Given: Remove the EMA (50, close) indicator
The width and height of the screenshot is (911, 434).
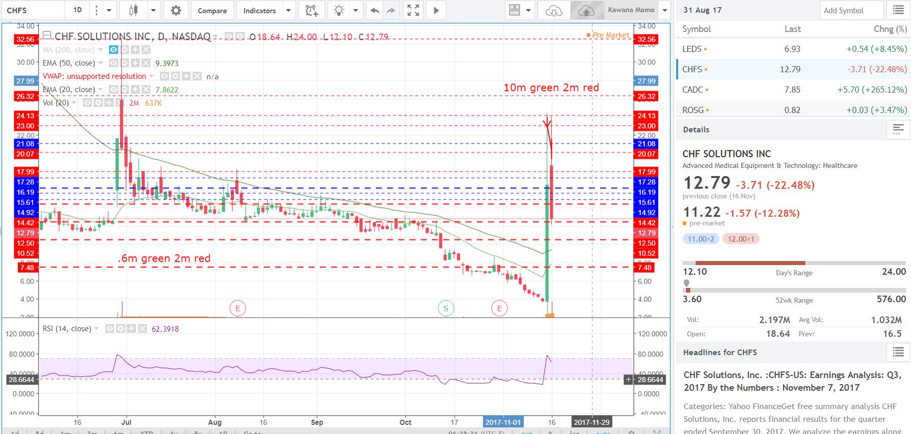Looking at the screenshot, I should (x=146, y=63).
